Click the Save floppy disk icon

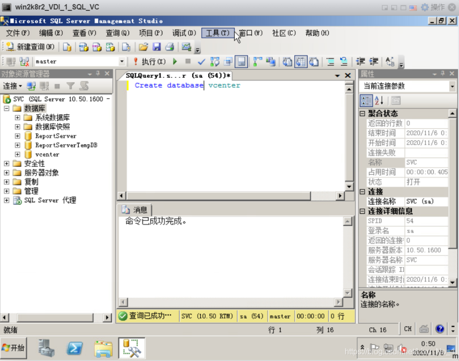click(x=157, y=47)
